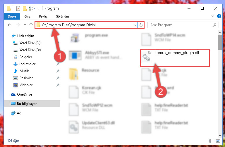
Task: Click the up one level arrow
Action: point(31,25)
